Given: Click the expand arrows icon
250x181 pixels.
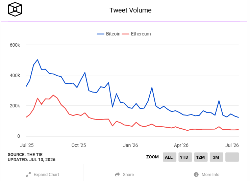Looking at the screenshot, I should tap(28, 175).
